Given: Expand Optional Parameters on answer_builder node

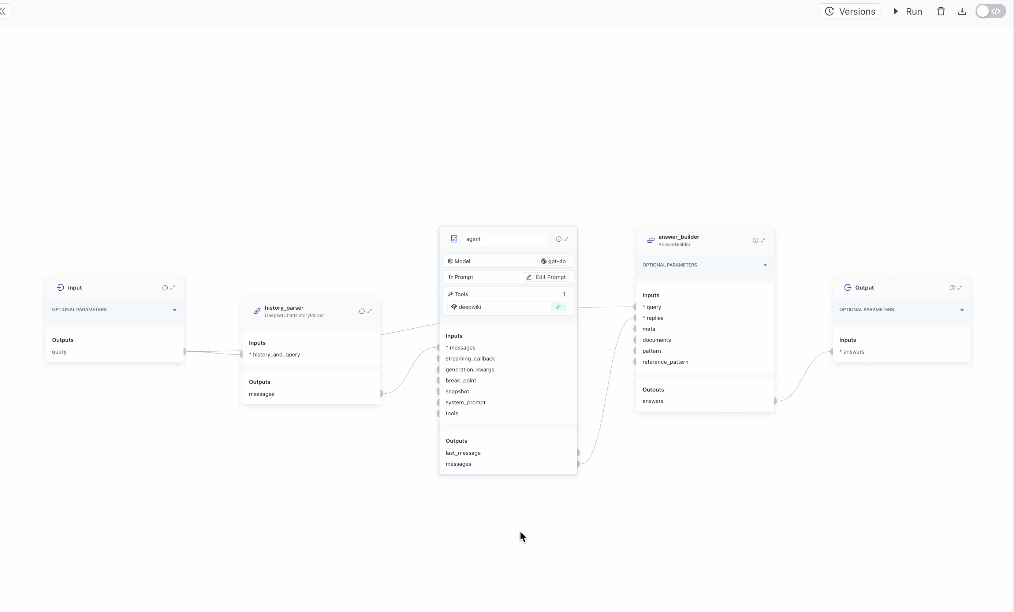Looking at the screenshot, I should click(765, 265).
